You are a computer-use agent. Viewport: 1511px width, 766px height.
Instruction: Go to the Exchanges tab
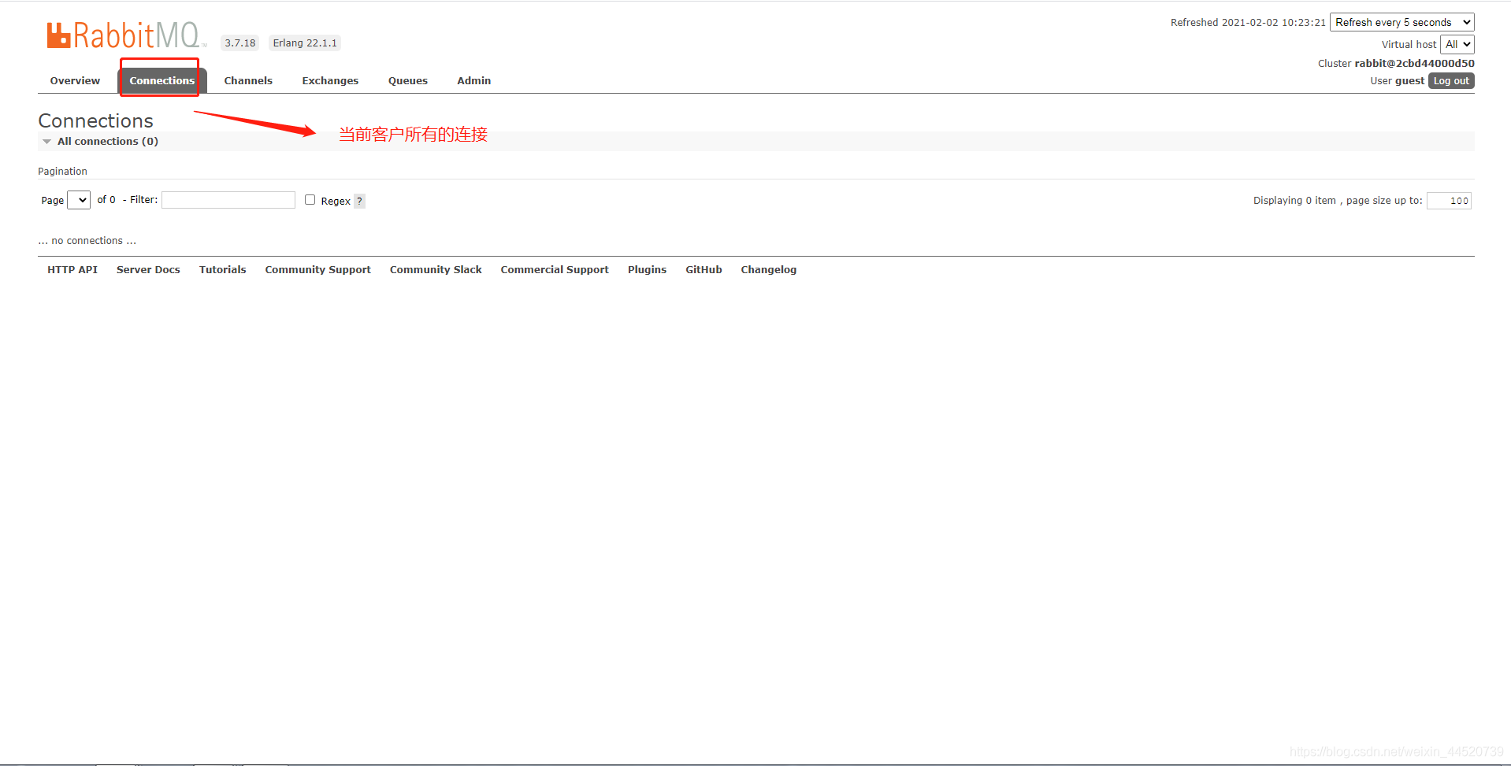click(330, 80)
